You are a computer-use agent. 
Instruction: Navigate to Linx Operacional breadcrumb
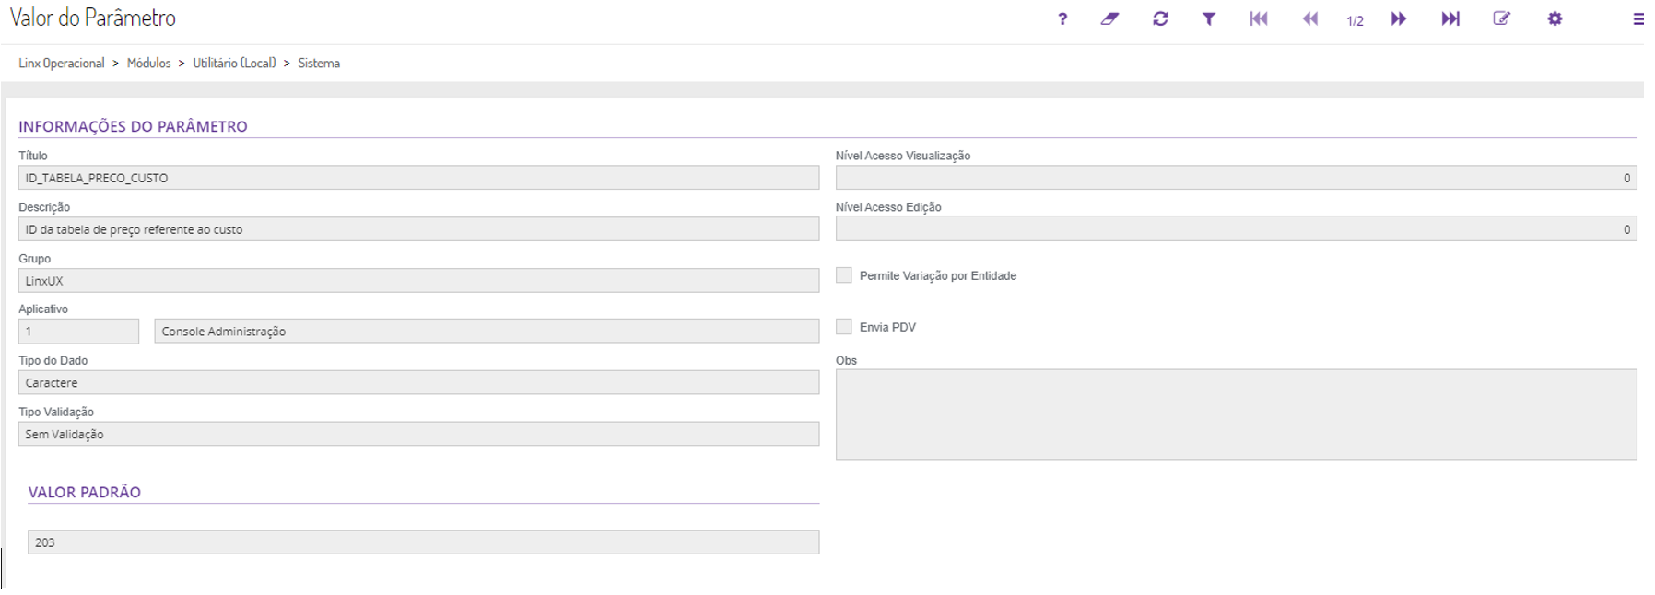(62, 64)
